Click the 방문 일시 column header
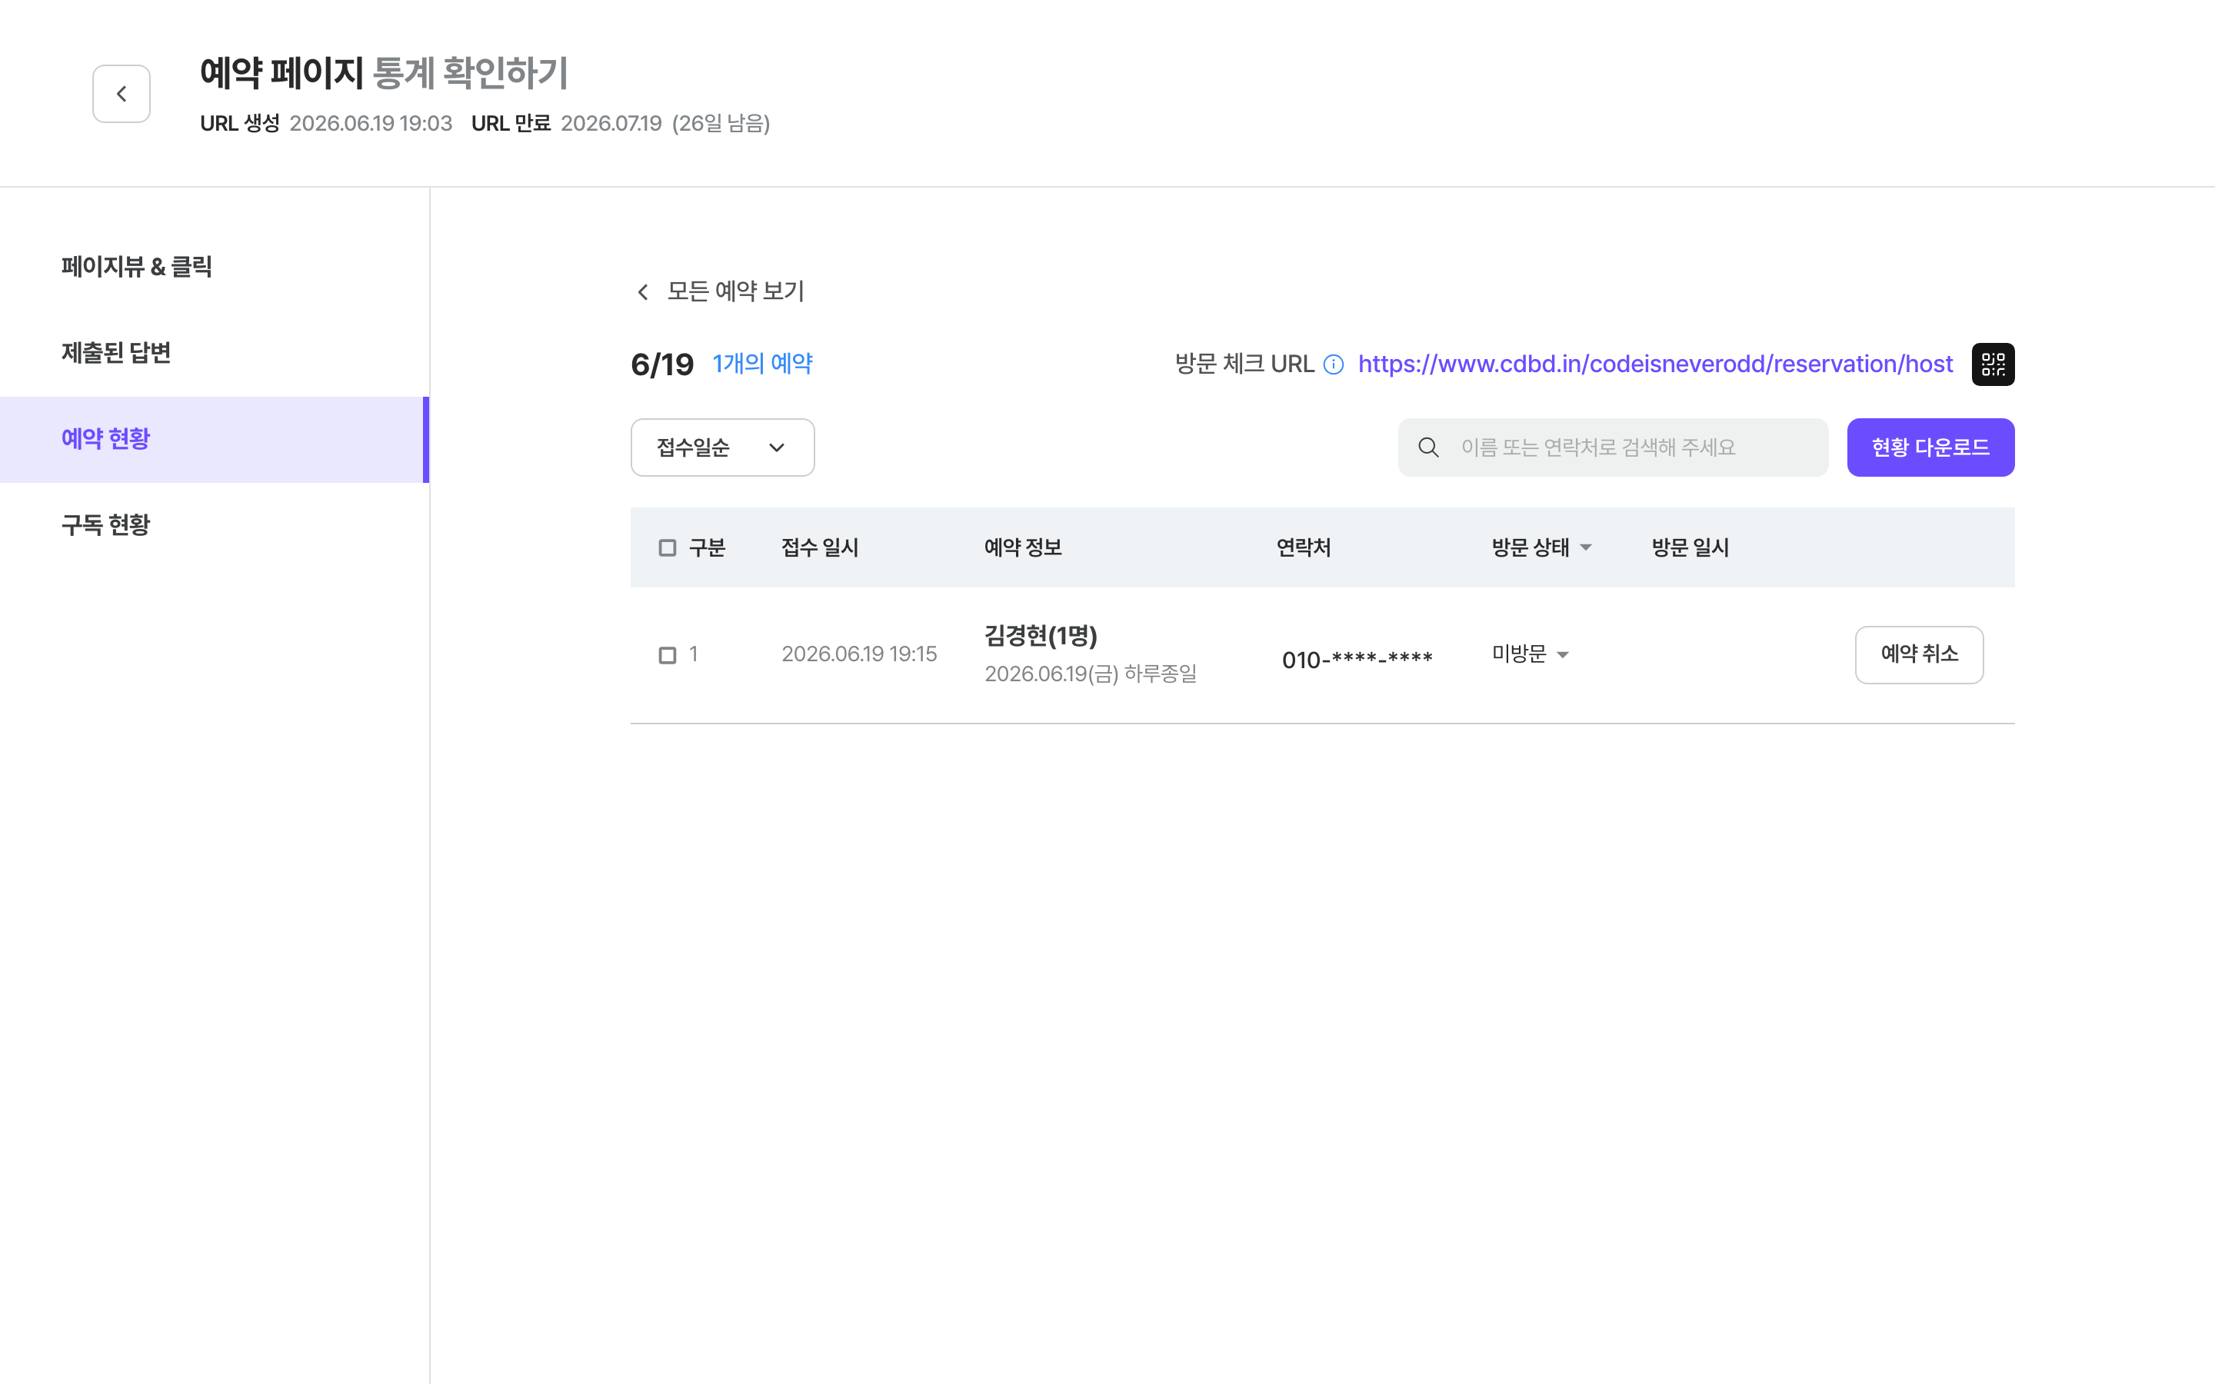 pyautogui.click(x=1690, y=547)
